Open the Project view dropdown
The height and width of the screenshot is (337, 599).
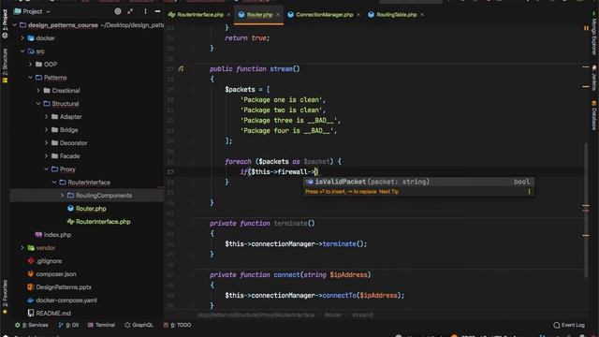[33, 11]
